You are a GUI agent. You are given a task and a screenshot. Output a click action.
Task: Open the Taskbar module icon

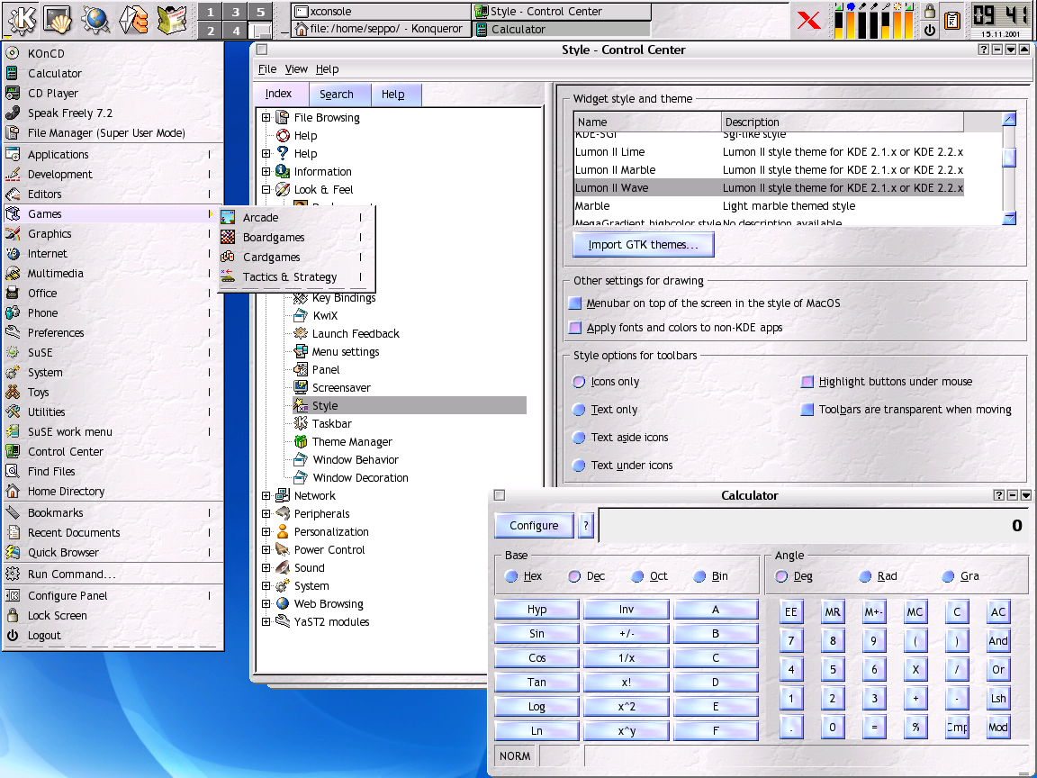pos(301,423)
